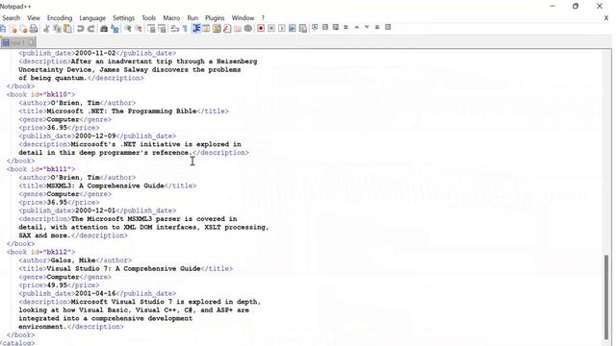Open Find with the binoculars icon
The width and height of the screenshot is (616, 346).
104,29
